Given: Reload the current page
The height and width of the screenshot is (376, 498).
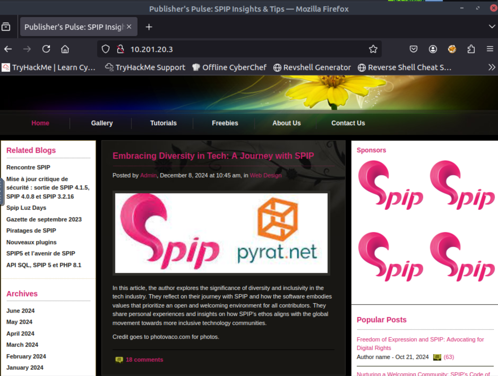Looking at the screenshot, I should coord(46,49).
